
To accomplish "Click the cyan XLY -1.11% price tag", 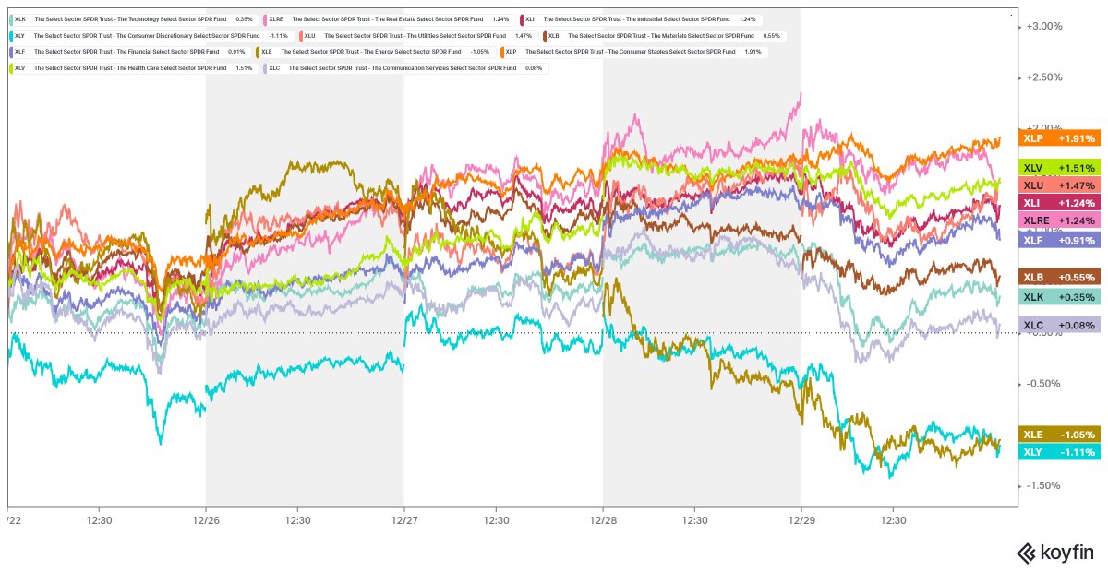I will click(x=1061, y=452).
